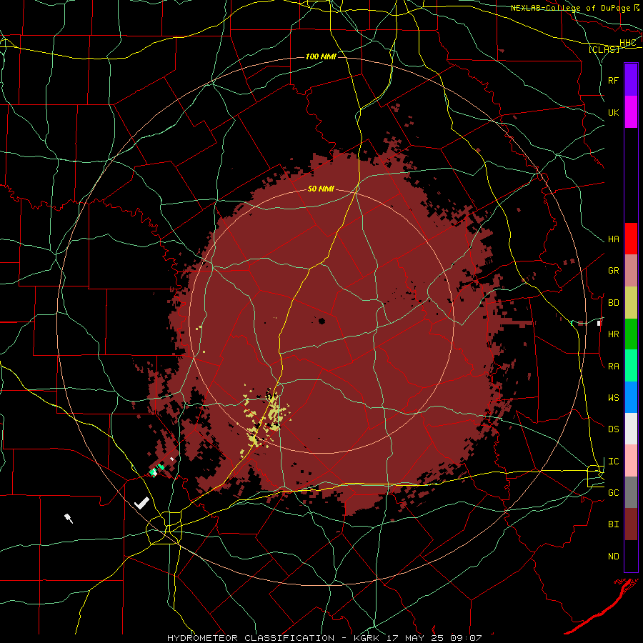This screenshot has width=643, height=643.
Task: Click the RA rain legend swatch
Action: pos(631,366)
